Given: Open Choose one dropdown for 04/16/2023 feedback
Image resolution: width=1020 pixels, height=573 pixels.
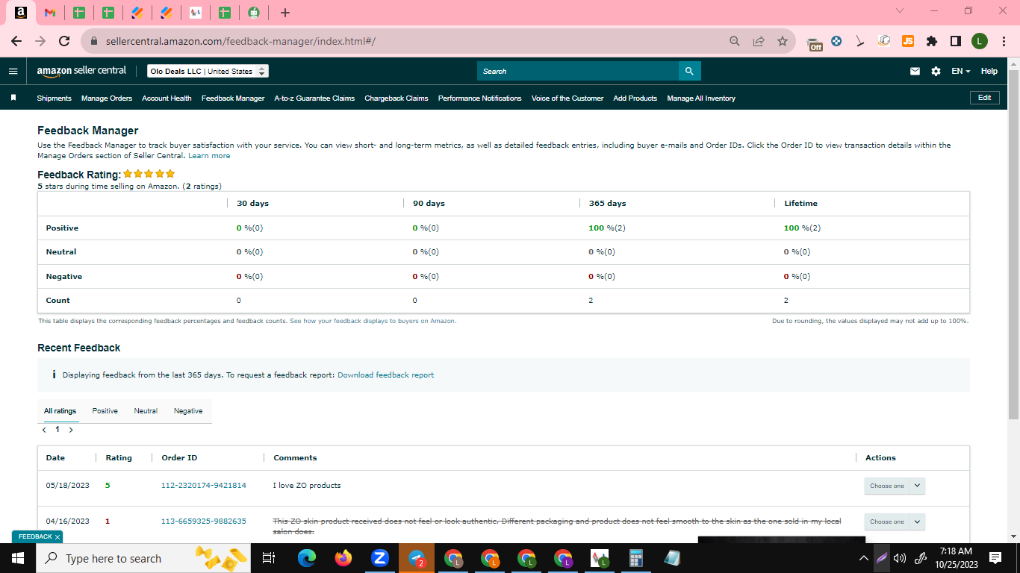Looking at the screenshot, I should pos(895,522).
